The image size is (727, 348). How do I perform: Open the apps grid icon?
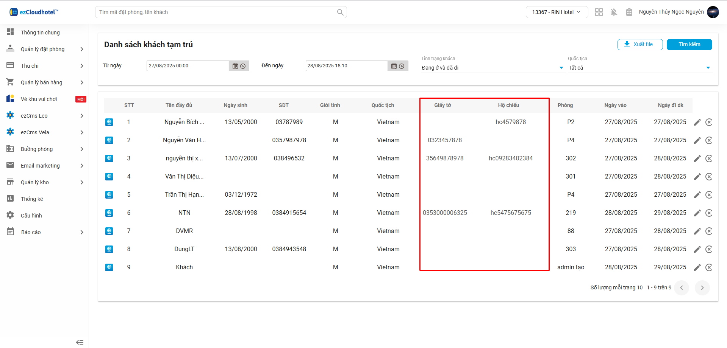pyautogui.click(x=599, y=12)
